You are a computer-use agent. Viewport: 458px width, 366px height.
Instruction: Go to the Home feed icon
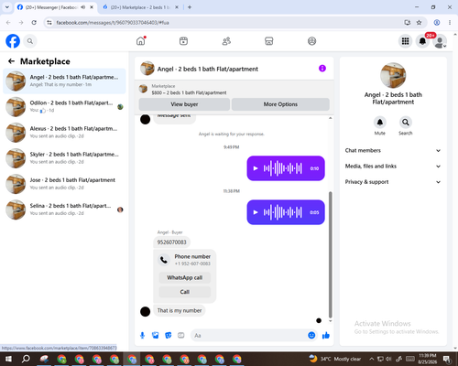(141, 41)
